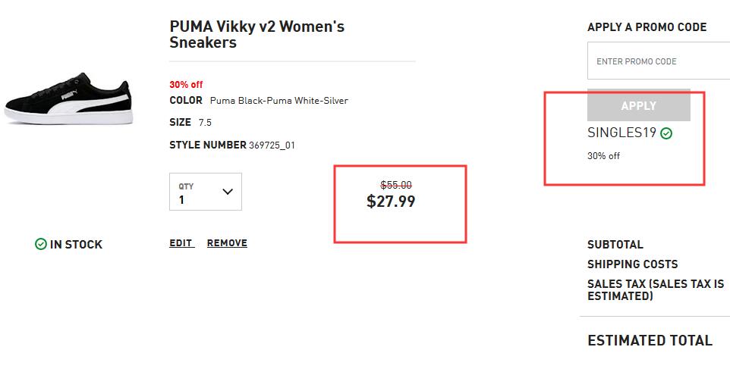The width and height of the screenshot is (730, 372).
Task: Remove the PUMA Vikky sneakers from cart
Action: pos(227,243)
